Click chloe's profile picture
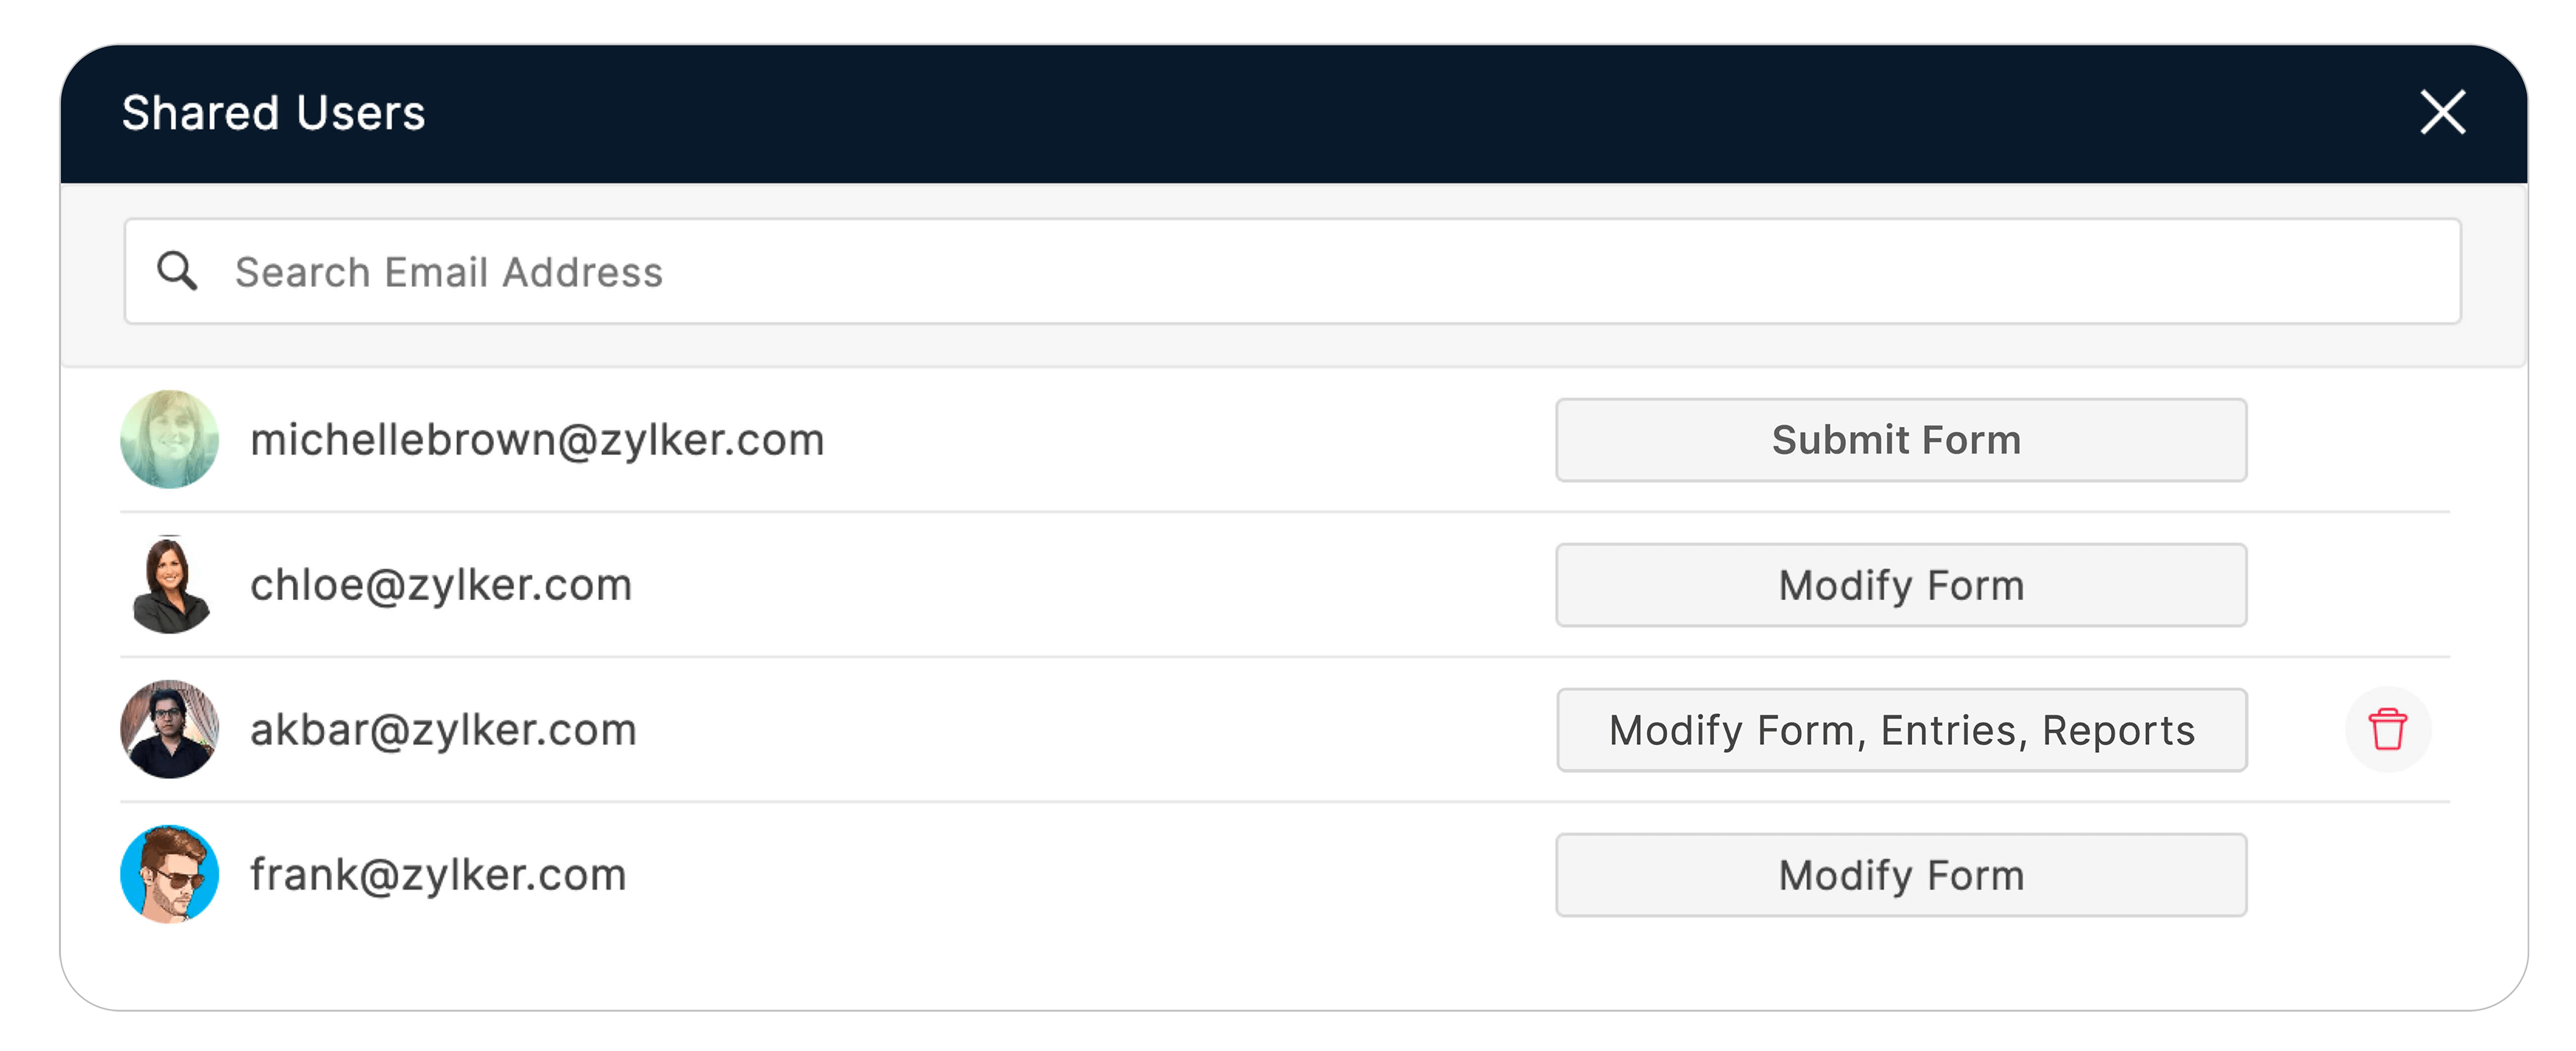The height and width of the screenshot is (1051, 2576). [x=169, y=585]
